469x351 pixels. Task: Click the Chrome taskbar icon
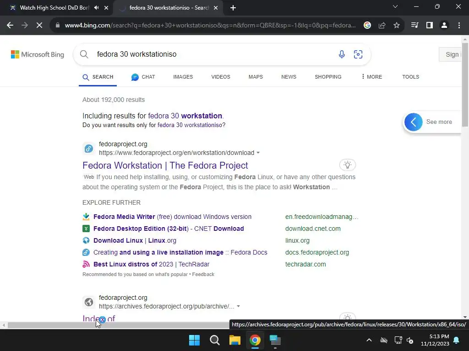(255, 340)
